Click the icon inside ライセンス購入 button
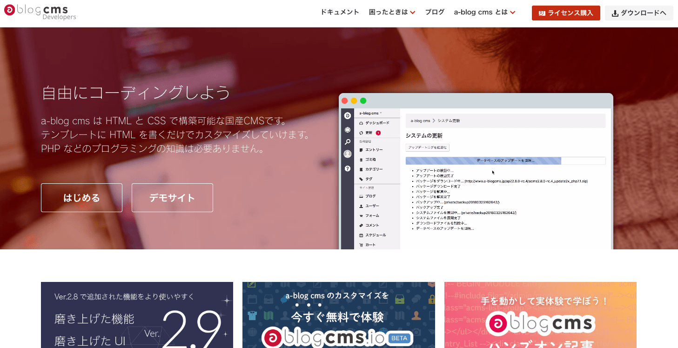 [542, 13]
